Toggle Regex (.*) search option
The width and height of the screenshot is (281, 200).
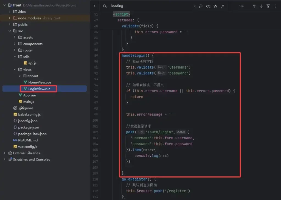[x=222, y=6]
